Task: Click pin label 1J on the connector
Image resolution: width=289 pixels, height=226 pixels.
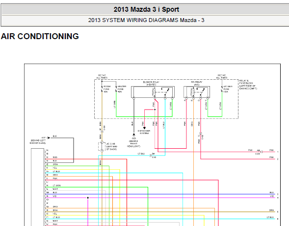Action: [x=47, y=182]
